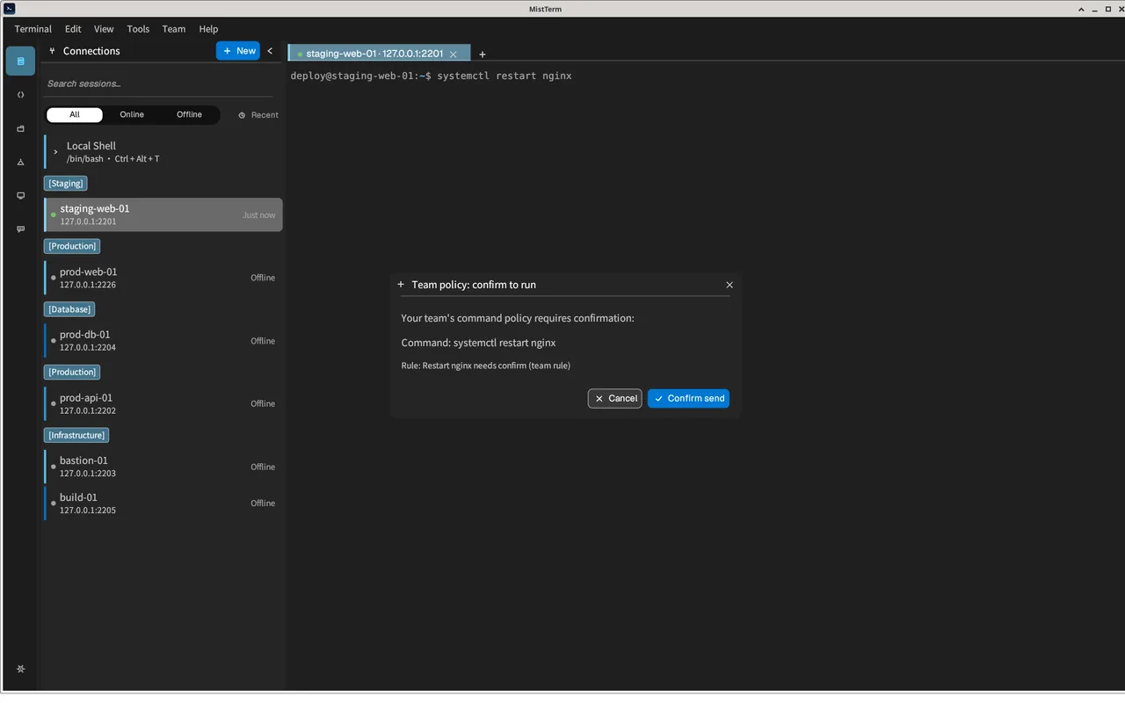Open the chat bubble sidebar icon
This screenshot has width=1125, height=703.
pyautogui.click(x=20, y=229)
